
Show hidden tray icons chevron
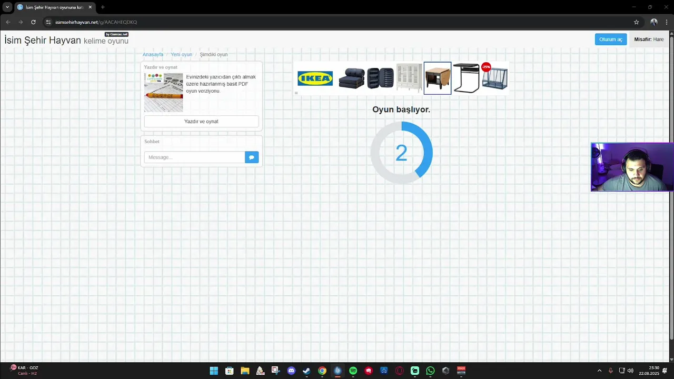[599, 371]
